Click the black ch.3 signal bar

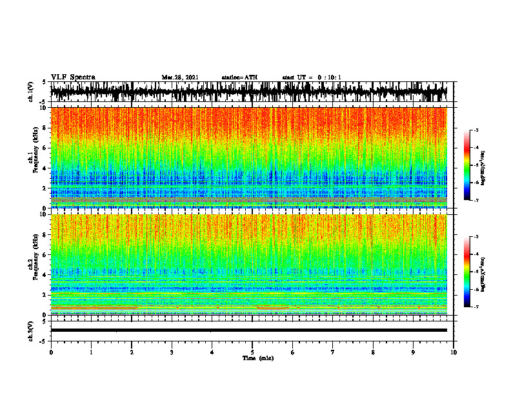(x=248, y=330)
